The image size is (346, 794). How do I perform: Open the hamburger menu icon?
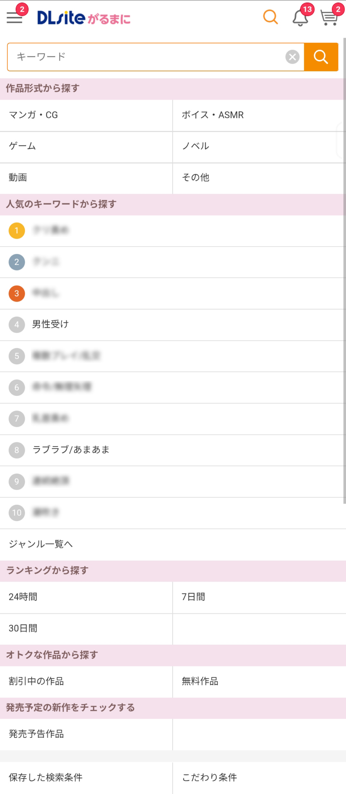tap(15, 17)
